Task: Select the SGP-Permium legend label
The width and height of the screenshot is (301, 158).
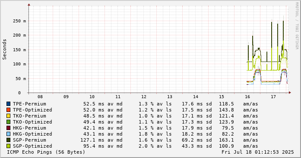Action: click(x=29, y=140)
